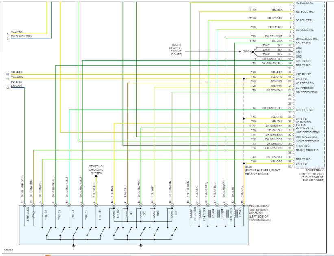Select circuit ID T50
334x256 pixels.
coord(253,122)
